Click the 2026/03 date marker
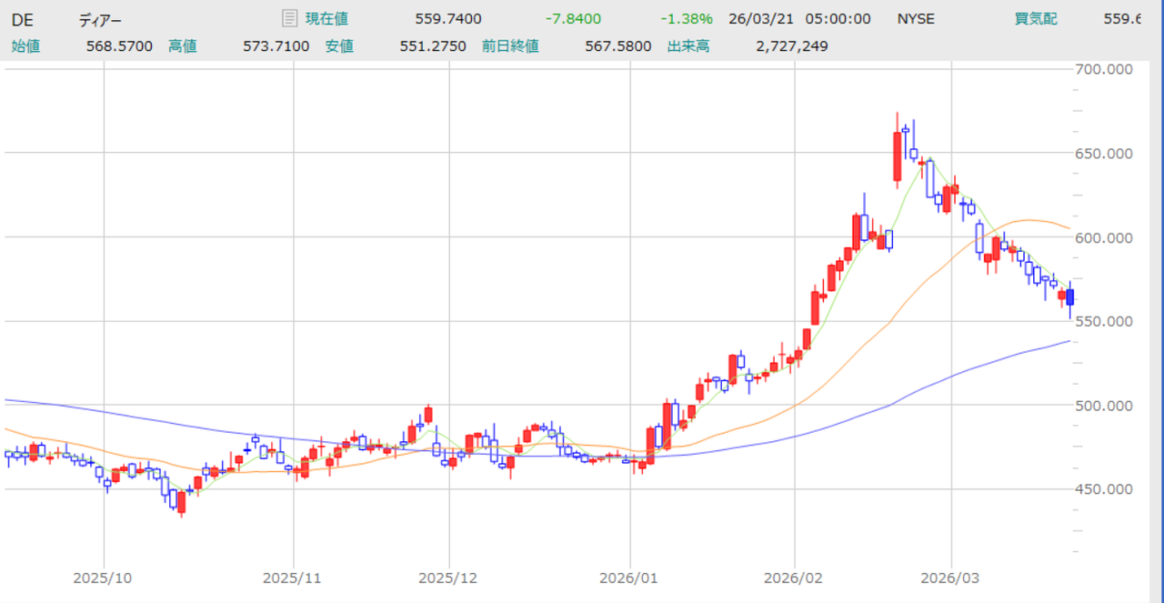The width and height of the screenshot is (1164, 603). pos(951,578)
